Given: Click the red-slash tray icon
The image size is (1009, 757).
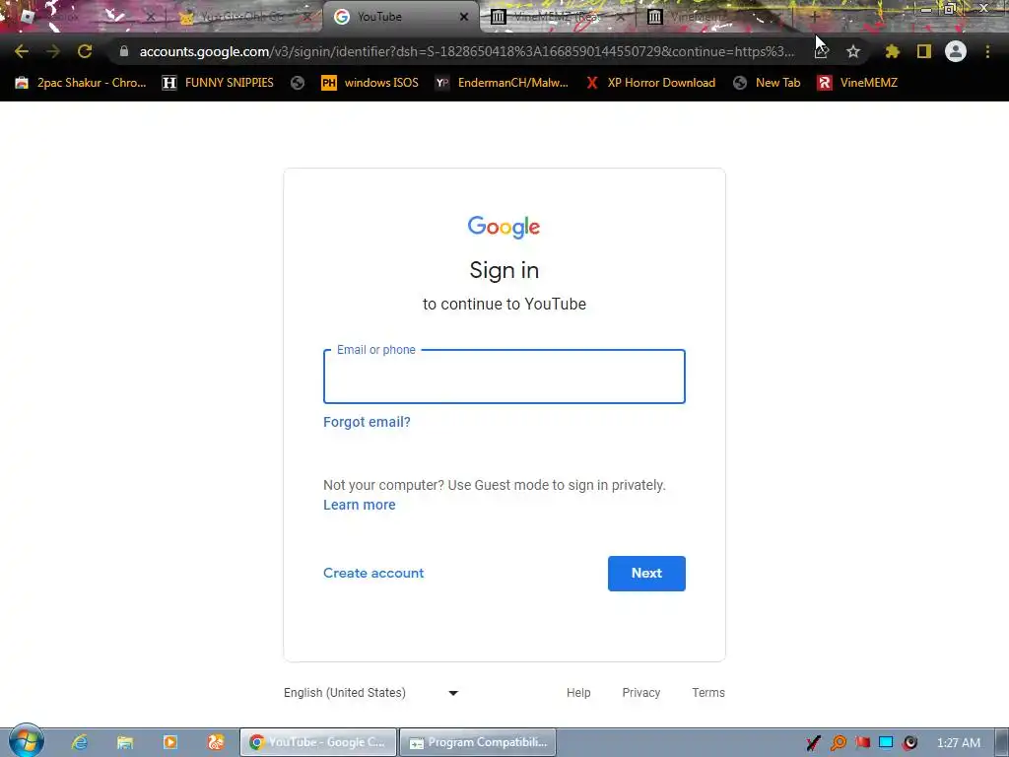Looking at the screenshot, I should (x=813, y=743).
